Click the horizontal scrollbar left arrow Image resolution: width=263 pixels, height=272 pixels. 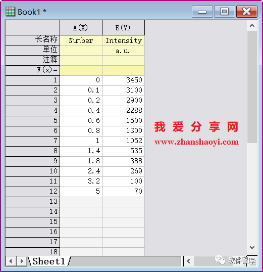point(189,261)
